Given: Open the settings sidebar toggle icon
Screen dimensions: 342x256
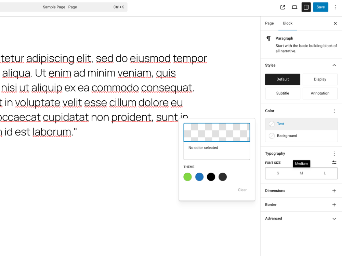Looking at the screenshot, I should (x=306, y=7).
